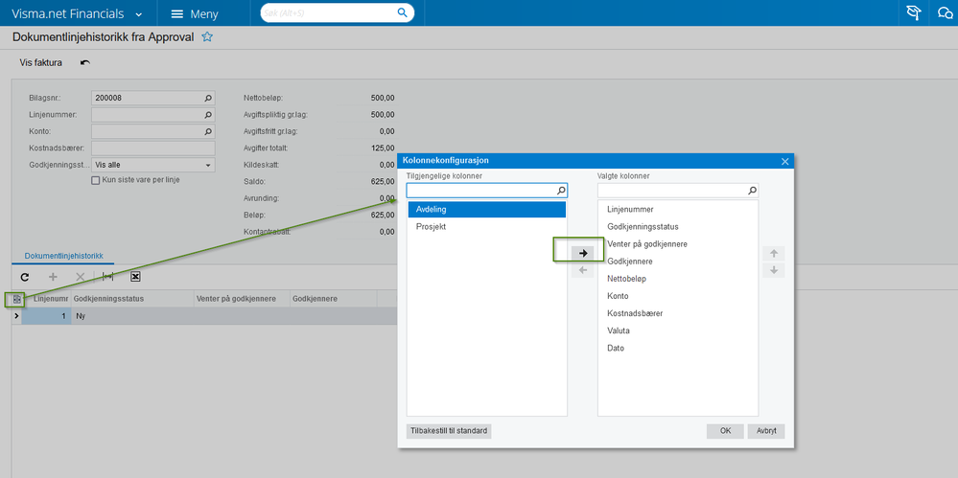Open column configuration grid icon

(17, 299)
